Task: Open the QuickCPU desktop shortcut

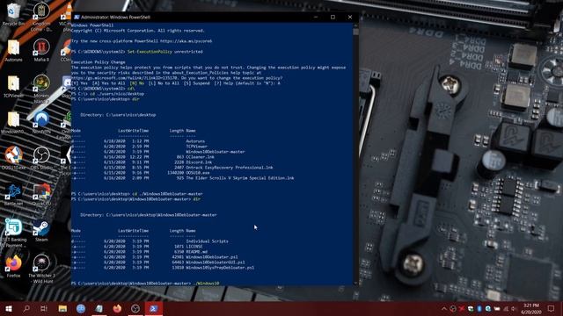Action: click(x=41, y=195)
